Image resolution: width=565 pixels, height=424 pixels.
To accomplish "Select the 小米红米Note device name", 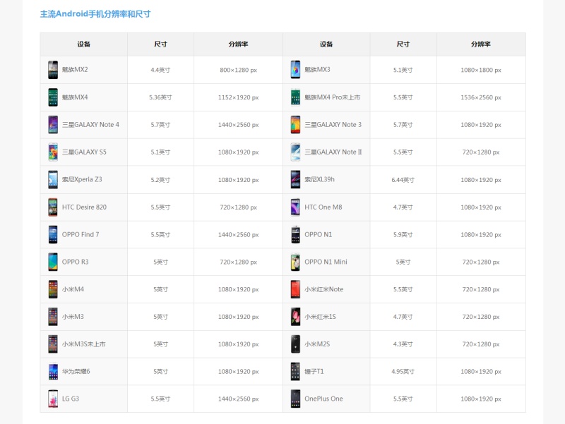I will click(x=324, y=289).
